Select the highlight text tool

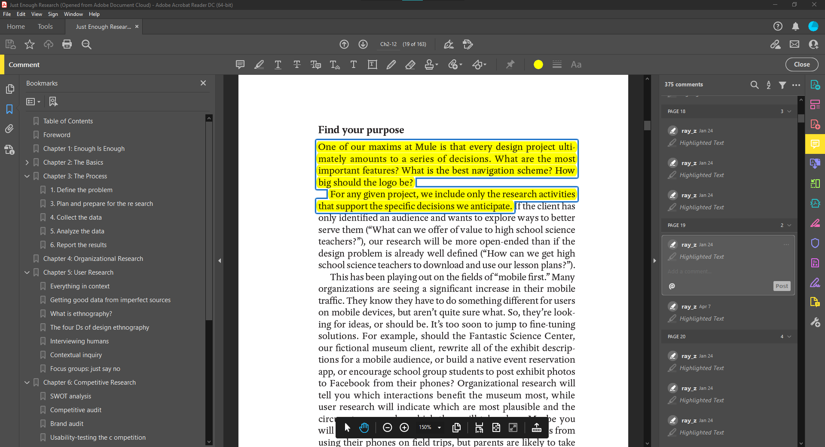pyautogui.click(x=259, y=64)
